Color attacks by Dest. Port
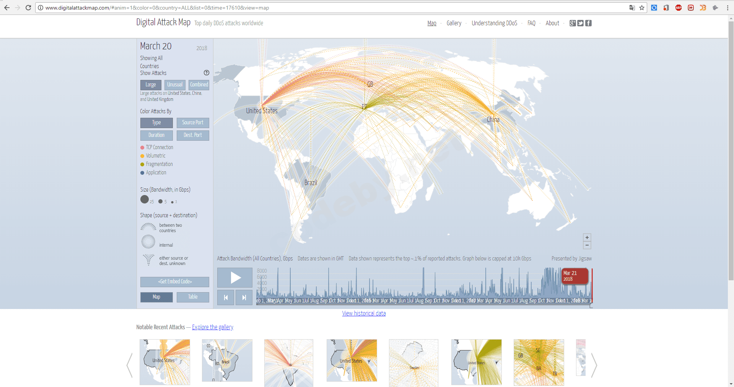Screen dimensions: 734x387 pyautogui.click(x=193, y=135)
